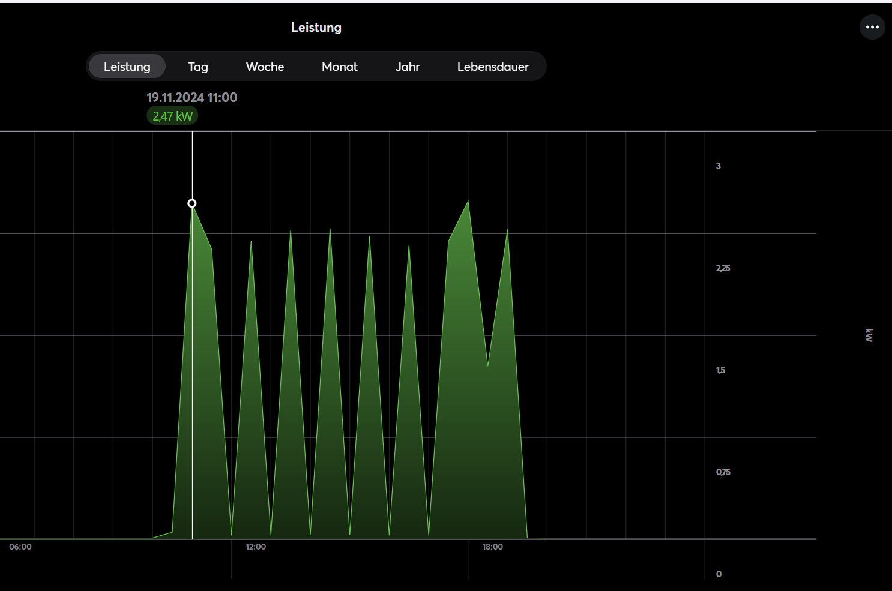Open the three-dot more options menu
Viewport: 892px width, 591px height.
coord(872,27)
